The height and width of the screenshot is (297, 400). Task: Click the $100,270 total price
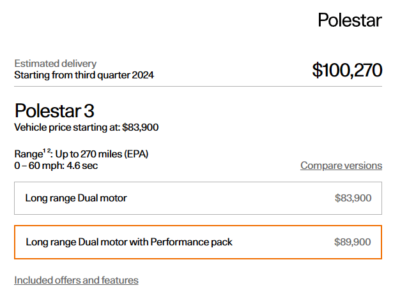coord(347,69)
